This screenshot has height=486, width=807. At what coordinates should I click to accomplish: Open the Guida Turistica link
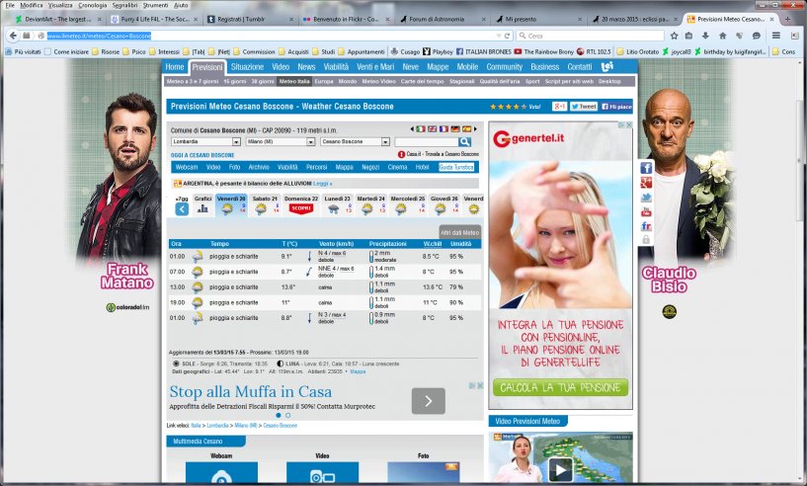pyautogui.click(x=456, y=167)
